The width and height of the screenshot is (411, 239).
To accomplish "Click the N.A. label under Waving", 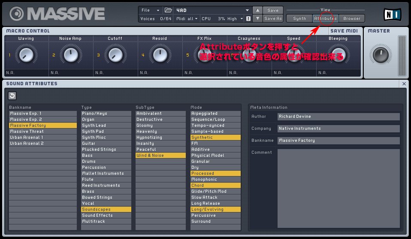I will [10, 73].
